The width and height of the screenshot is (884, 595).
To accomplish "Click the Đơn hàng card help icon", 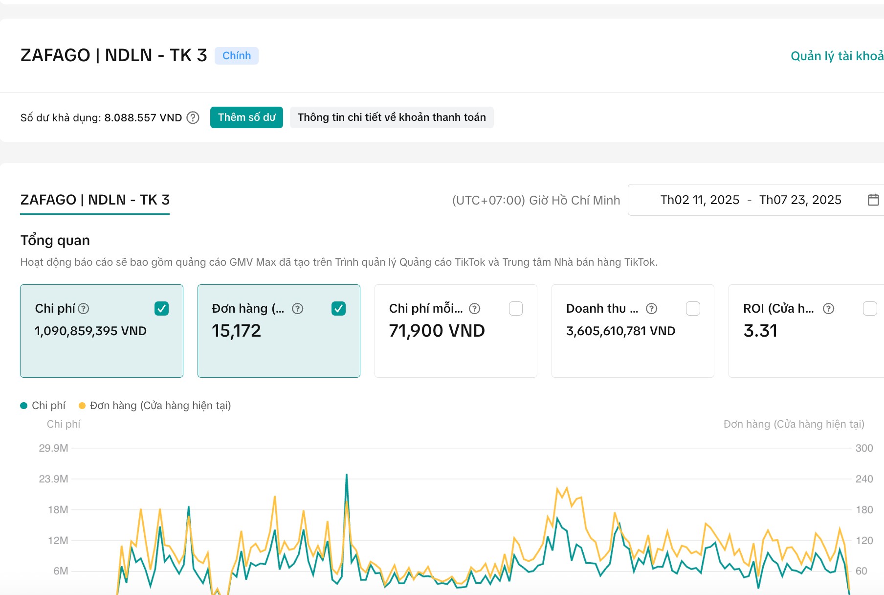I will 297,308.
